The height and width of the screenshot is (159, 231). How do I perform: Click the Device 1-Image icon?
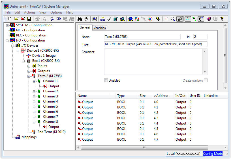[28, 56]
